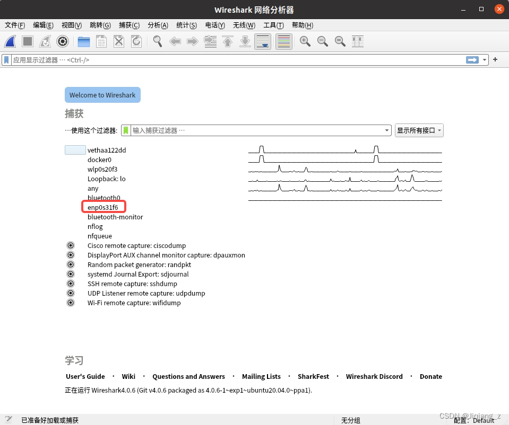Click the green capture filter bookmark icon

126,130
